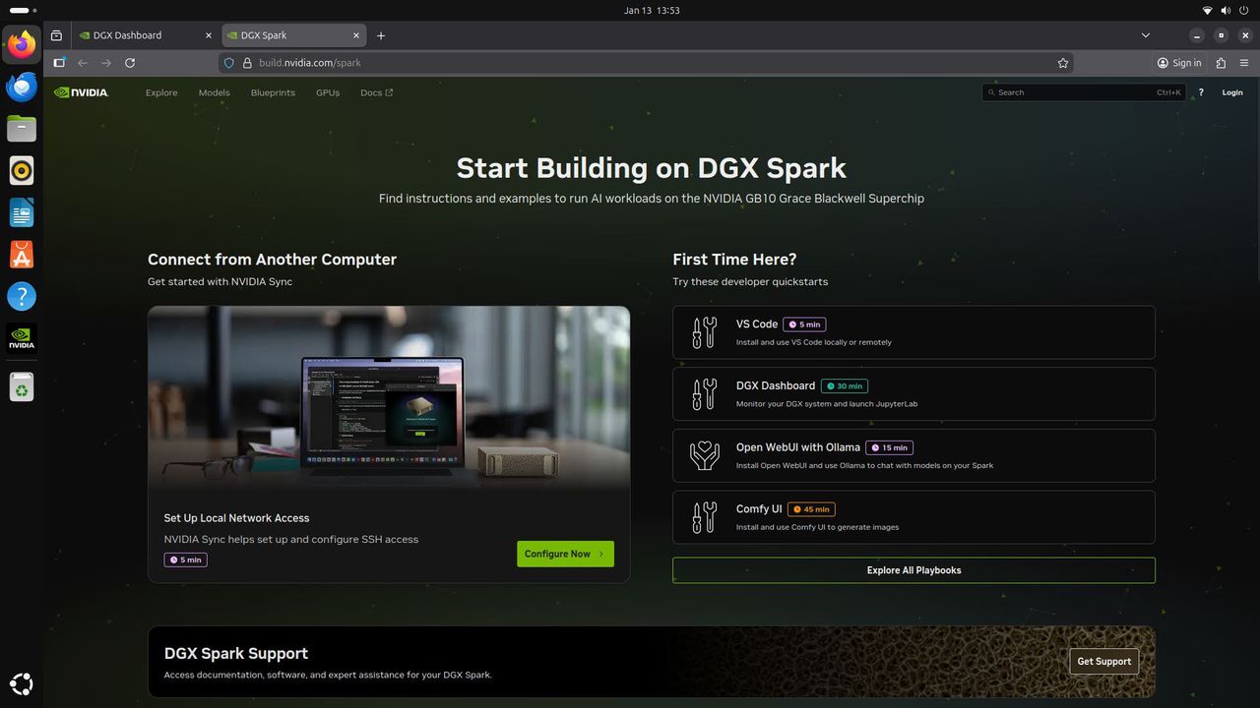Open the Firefox extensions puzzle icon
Screen dimensions: 1260x708
pyautogui.click(x=1221, y=63)
